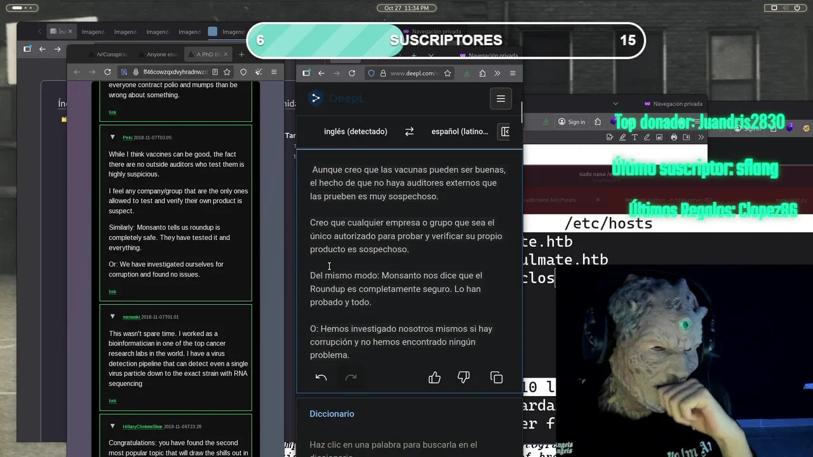Open downloads arrow in PDF browser window
The height and width of the screenshot is (457, 813).
click(x=546, y=122)
